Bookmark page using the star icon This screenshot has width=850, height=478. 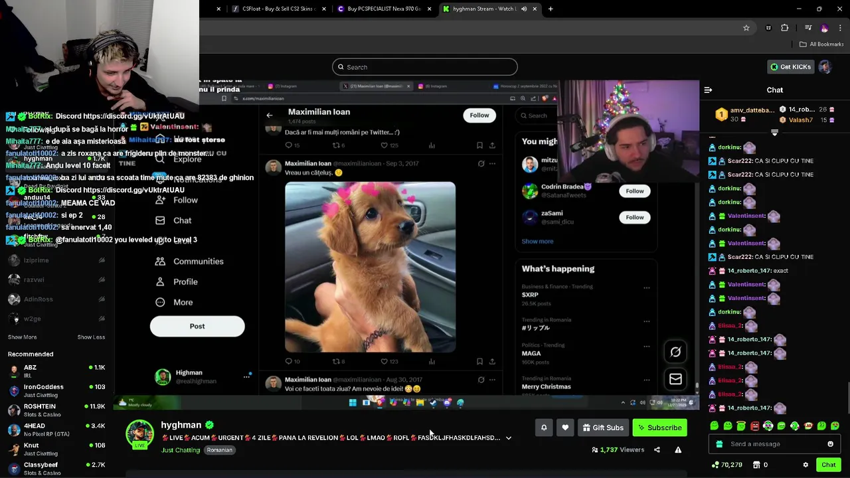pos(746,28)
